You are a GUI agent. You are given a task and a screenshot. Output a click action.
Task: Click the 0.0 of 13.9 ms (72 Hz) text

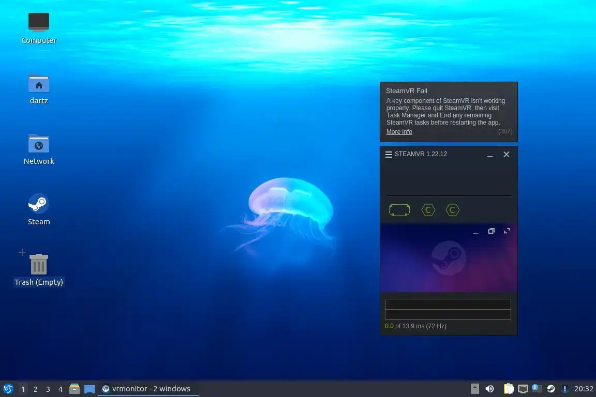point(415,326)
